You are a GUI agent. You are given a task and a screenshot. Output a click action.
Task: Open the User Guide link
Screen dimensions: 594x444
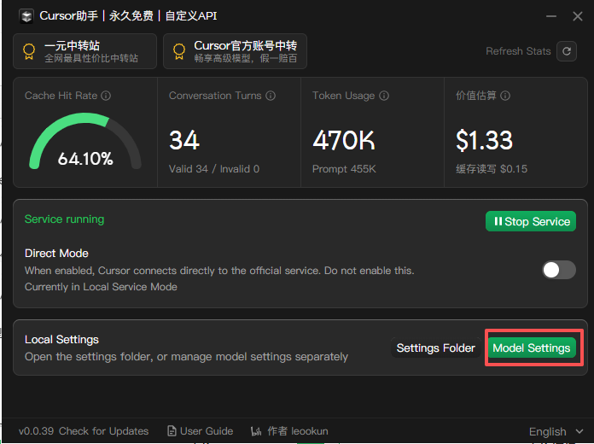coord(207,431)
